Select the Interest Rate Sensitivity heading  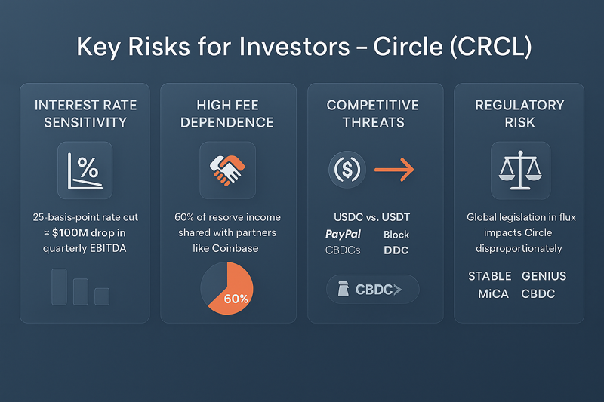(x=85, y=114)
